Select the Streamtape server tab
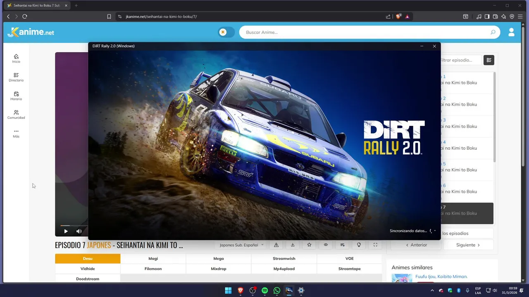This screenshot has width=529, height=297. 350,269
